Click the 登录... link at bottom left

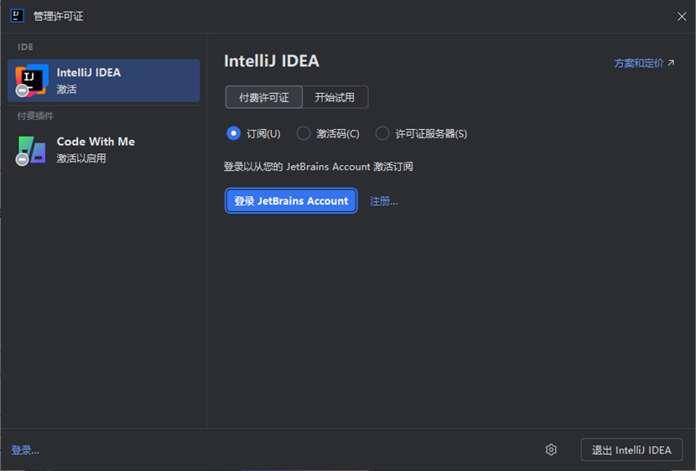point(25,450)
